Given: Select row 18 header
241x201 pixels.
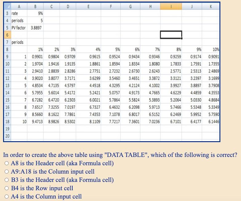Looking at the screenshot, I should click(x=7, y=121).
